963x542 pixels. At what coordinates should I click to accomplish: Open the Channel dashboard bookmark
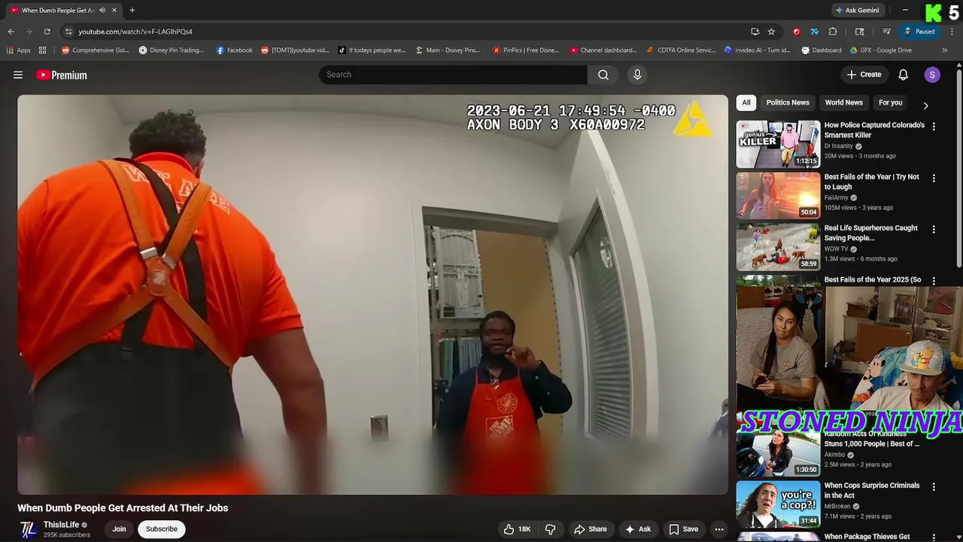click(x=603, y=50)
